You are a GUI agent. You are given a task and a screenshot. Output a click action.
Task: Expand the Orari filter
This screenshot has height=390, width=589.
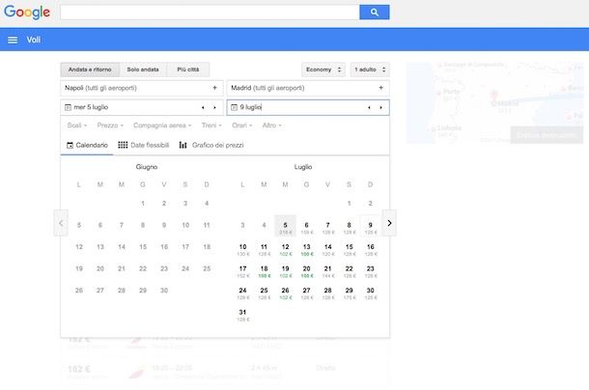click(242, 125)
